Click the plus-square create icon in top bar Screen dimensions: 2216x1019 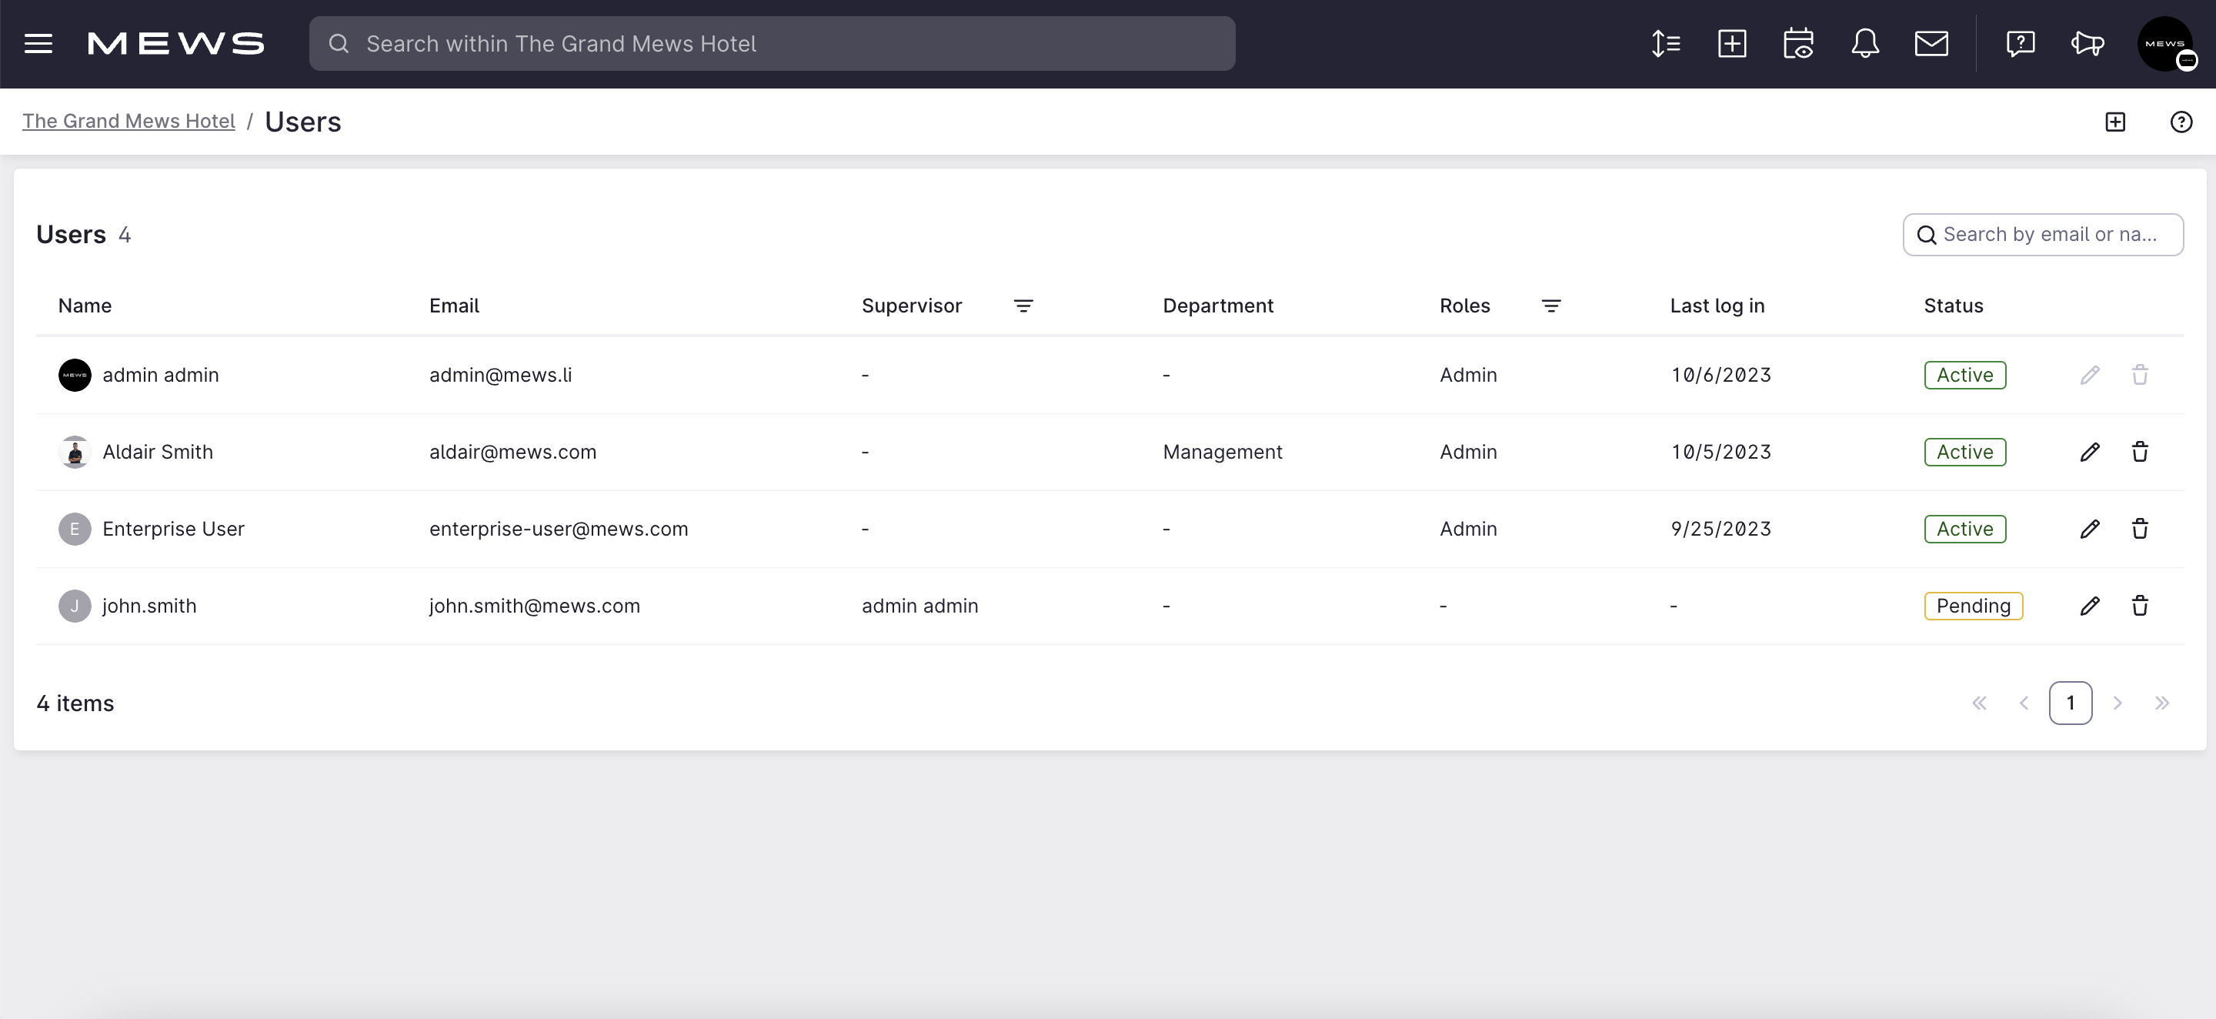1732,44
